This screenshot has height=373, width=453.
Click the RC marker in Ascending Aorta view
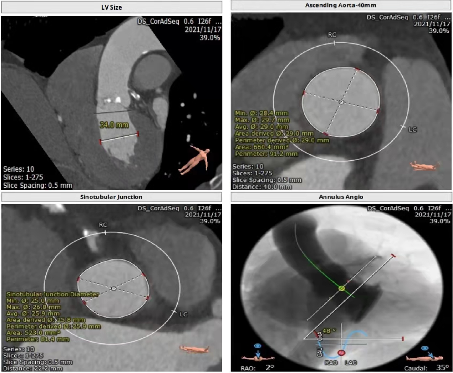332,35
